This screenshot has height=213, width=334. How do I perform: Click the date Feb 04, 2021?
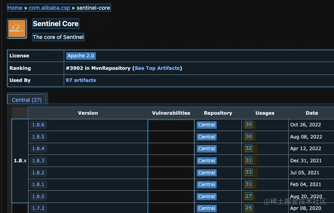tap(306, 185)
